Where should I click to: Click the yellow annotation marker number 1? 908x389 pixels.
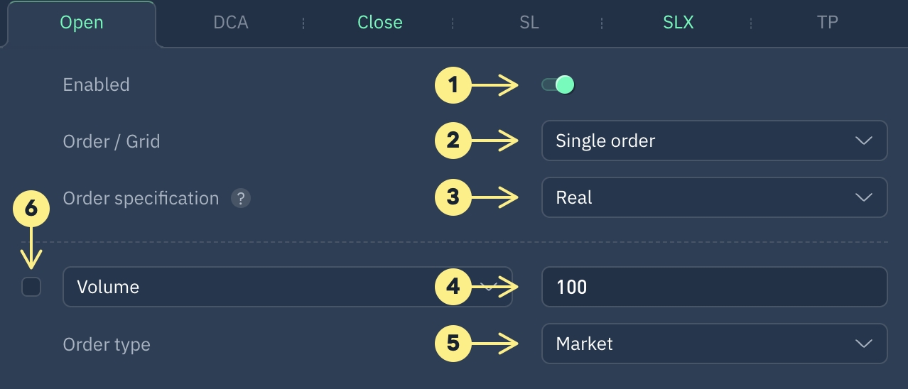(453, 86)
